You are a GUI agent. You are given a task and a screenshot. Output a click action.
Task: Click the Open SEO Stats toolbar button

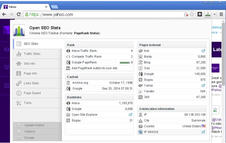tap(208, 14)
